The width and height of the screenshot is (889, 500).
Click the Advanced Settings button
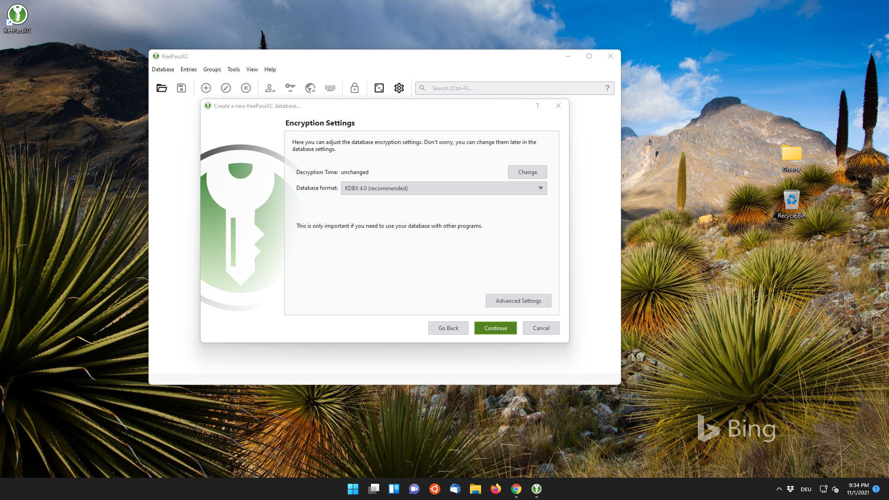pyautogui.click(x=518, y=300)
